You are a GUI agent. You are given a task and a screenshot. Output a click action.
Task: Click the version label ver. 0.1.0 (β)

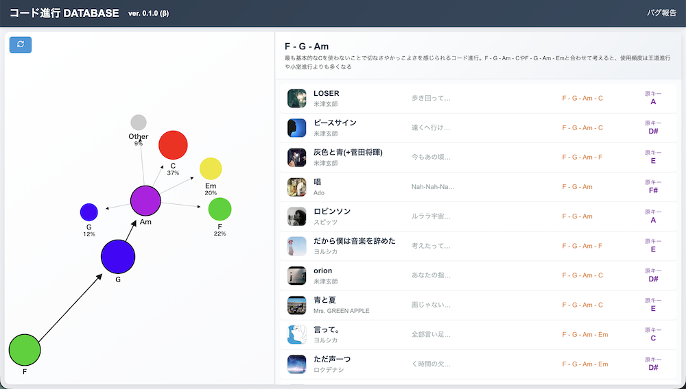pos(148,14)
